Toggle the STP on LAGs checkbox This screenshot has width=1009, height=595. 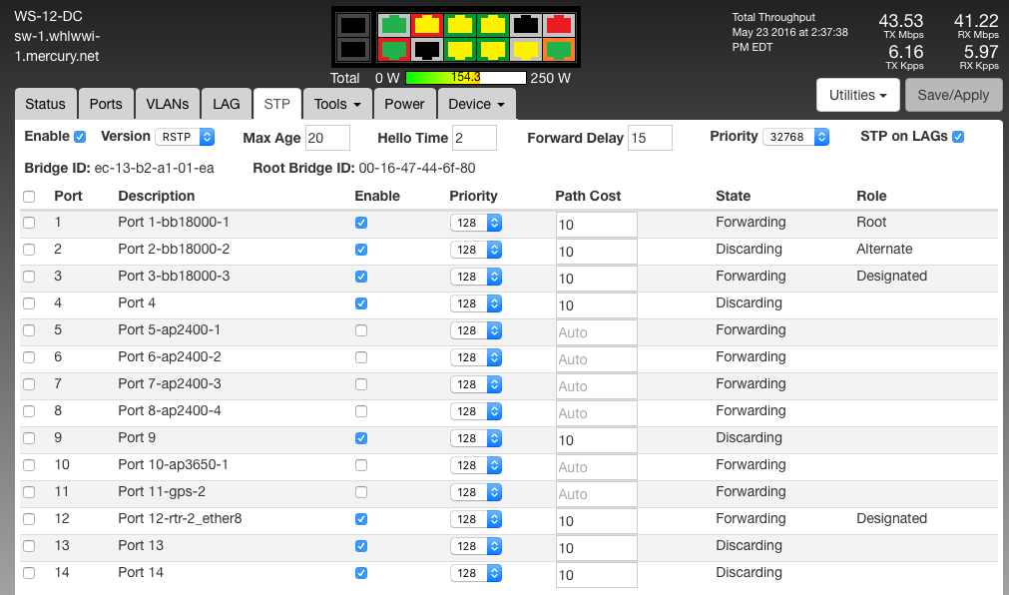(958, 137)
